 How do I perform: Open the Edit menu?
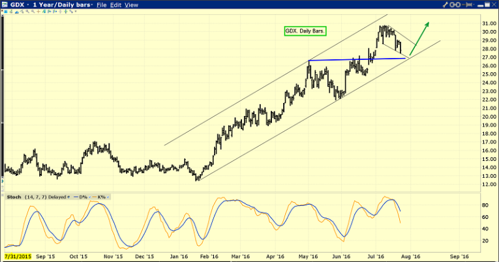pyautogui.click(x=116, y=5)
